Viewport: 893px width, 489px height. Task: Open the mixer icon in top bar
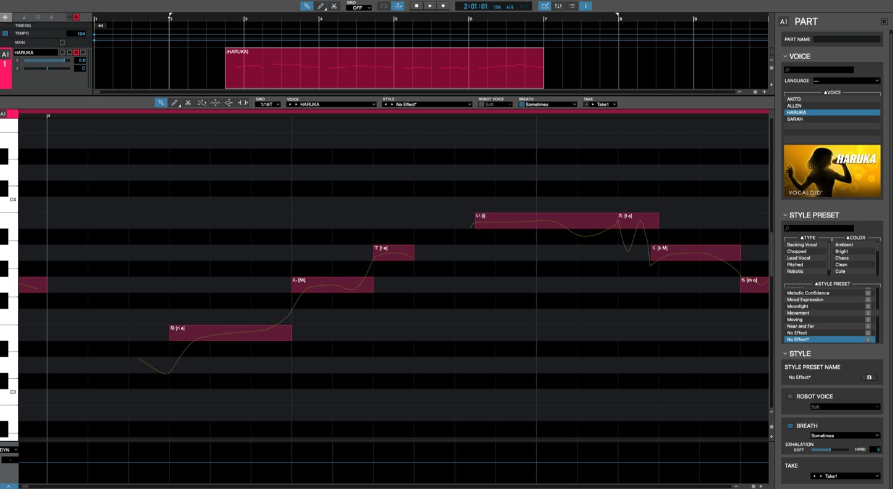558,6
